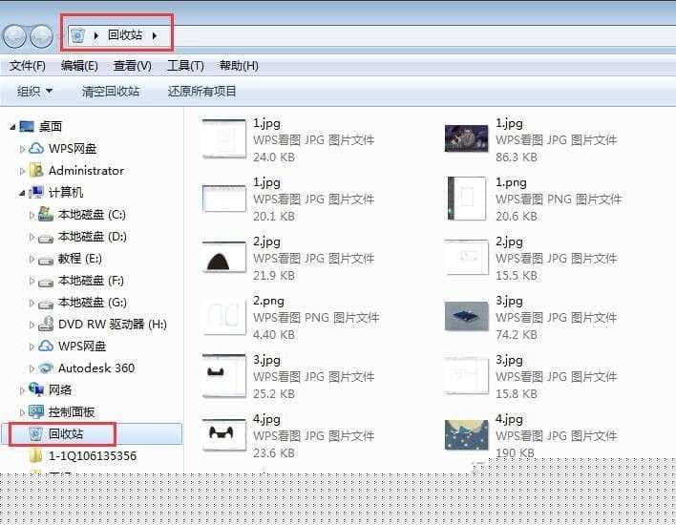676x525 pixels.
Task: Select the 2.png file thumbnail
Action: 225,317
